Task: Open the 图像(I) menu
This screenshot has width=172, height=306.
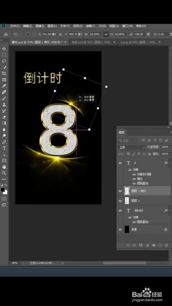Action: [40, 26]
